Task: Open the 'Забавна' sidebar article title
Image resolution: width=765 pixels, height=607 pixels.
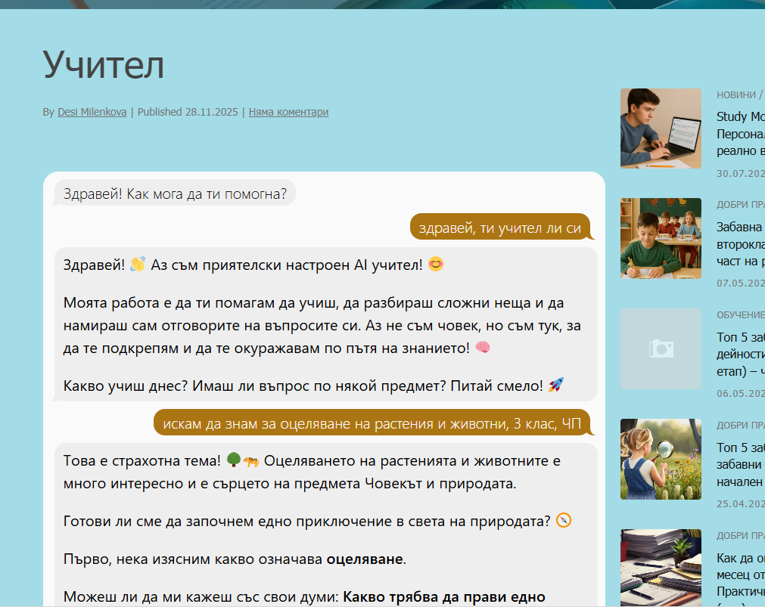Action: pyautogui.click(x=741, y=227)
